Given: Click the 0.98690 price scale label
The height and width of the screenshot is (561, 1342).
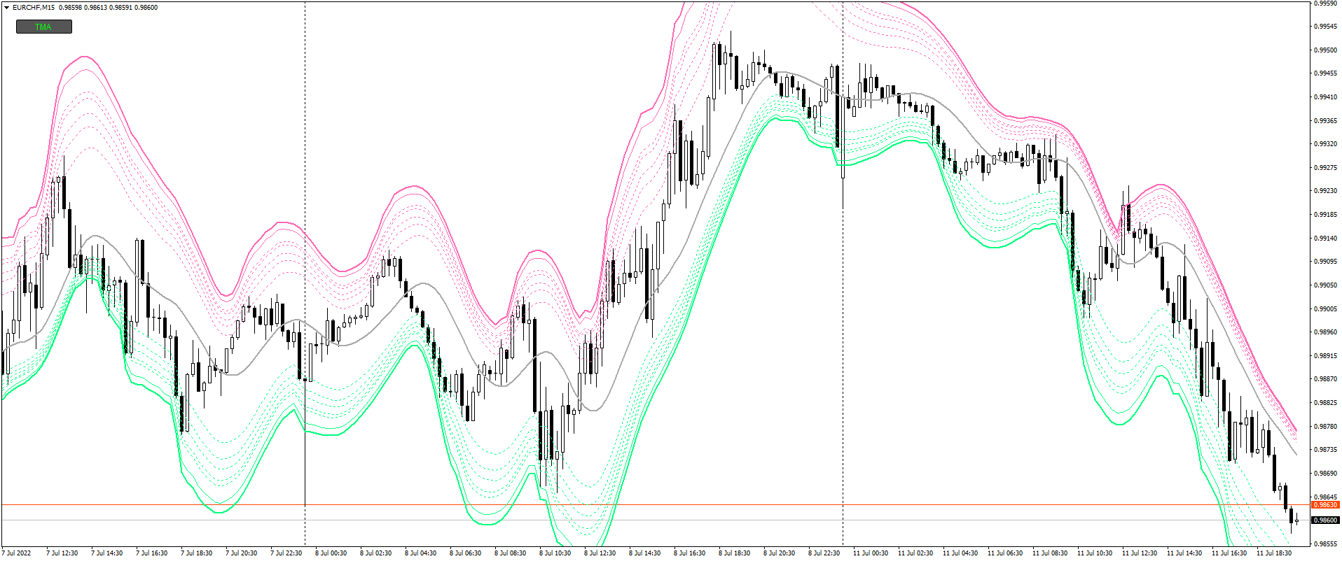Looking at the screenshot, I should coord(1325,474).
